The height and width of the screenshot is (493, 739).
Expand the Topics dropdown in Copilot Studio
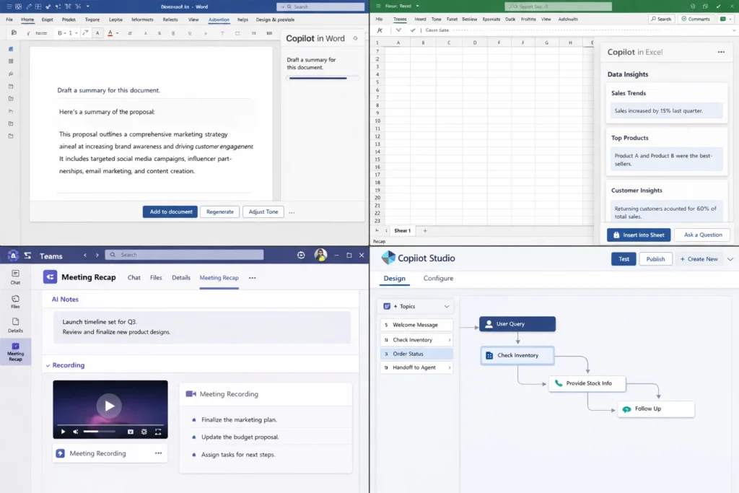click(x=447, y=306)
